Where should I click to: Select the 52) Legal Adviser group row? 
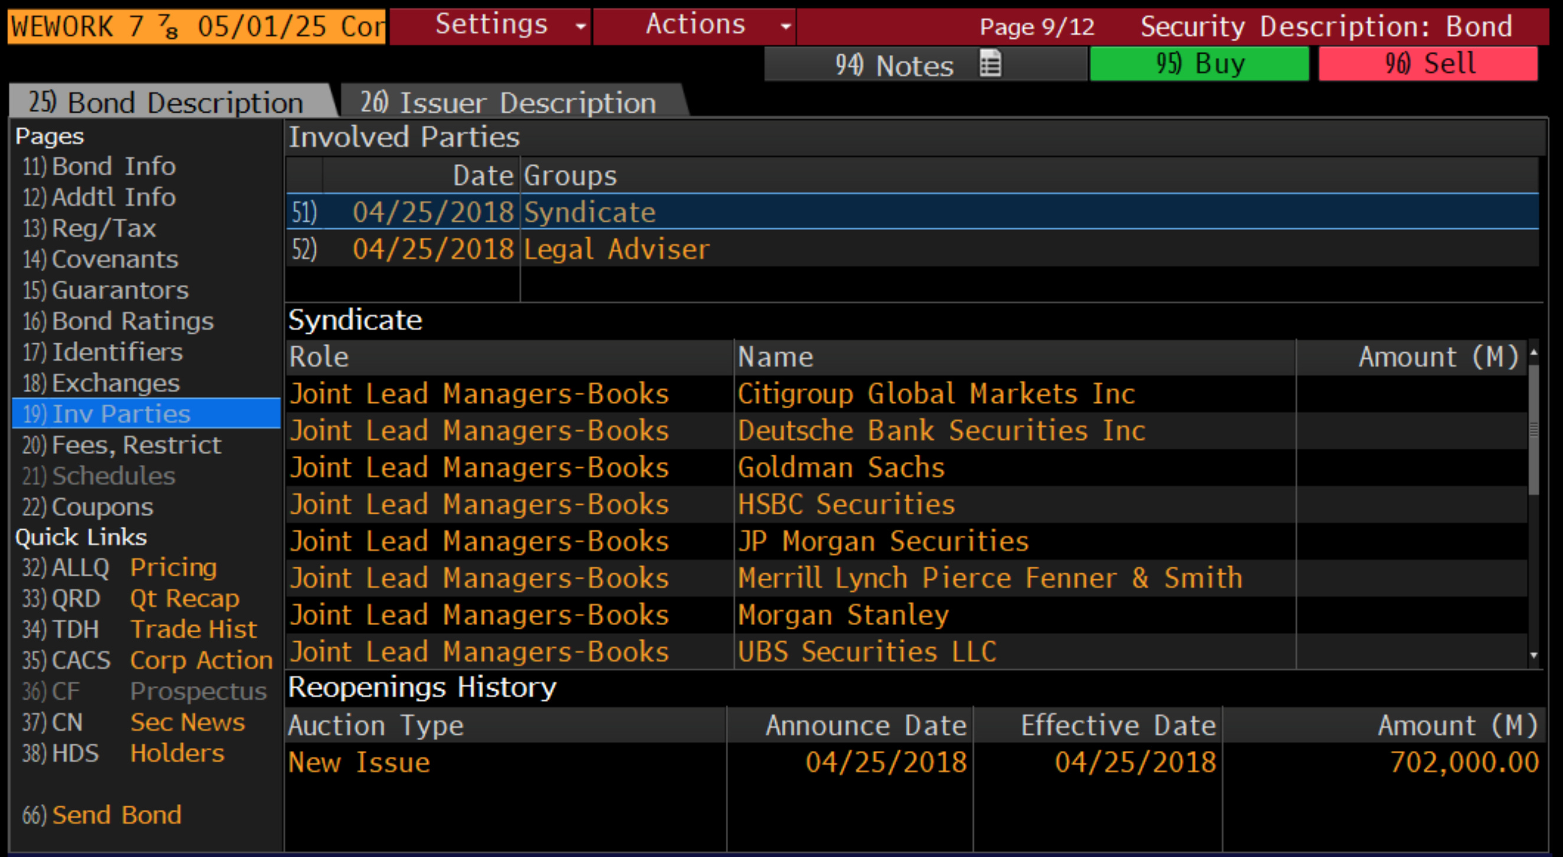point(912,249)
